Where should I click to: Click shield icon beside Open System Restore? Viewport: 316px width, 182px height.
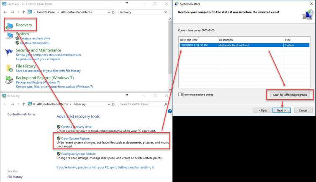59,138
